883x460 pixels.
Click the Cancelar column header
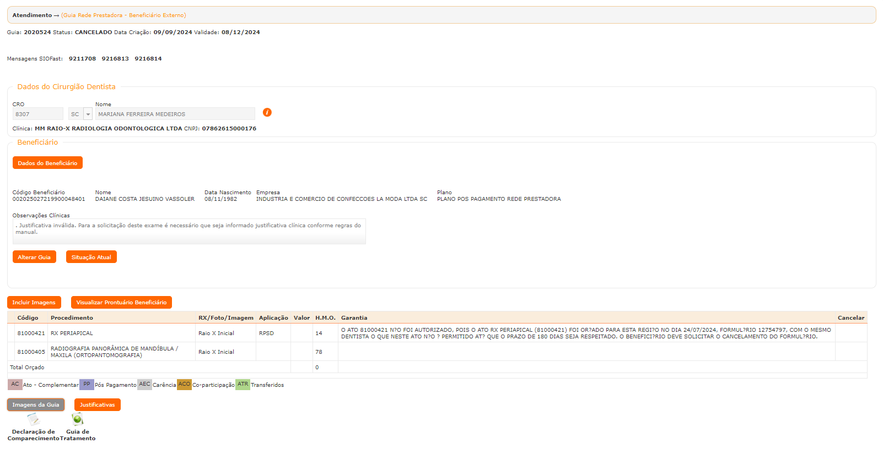(x=851, y=318)
